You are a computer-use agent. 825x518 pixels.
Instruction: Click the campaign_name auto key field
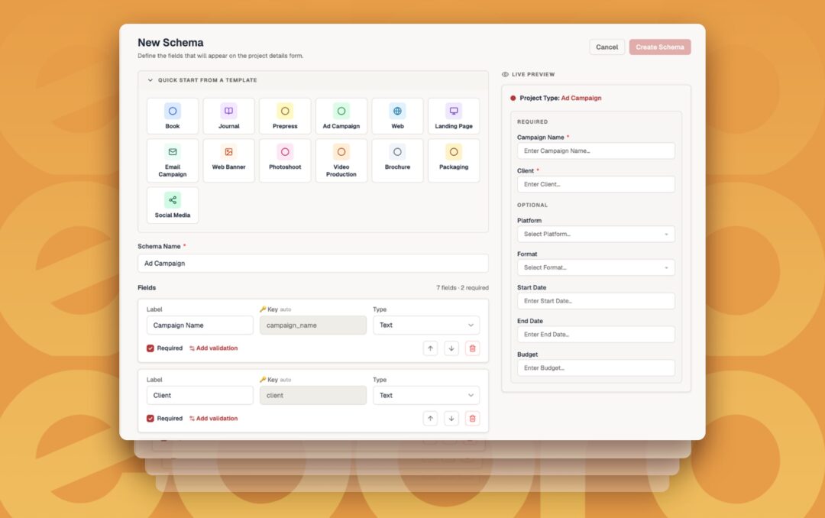(313, 325)
